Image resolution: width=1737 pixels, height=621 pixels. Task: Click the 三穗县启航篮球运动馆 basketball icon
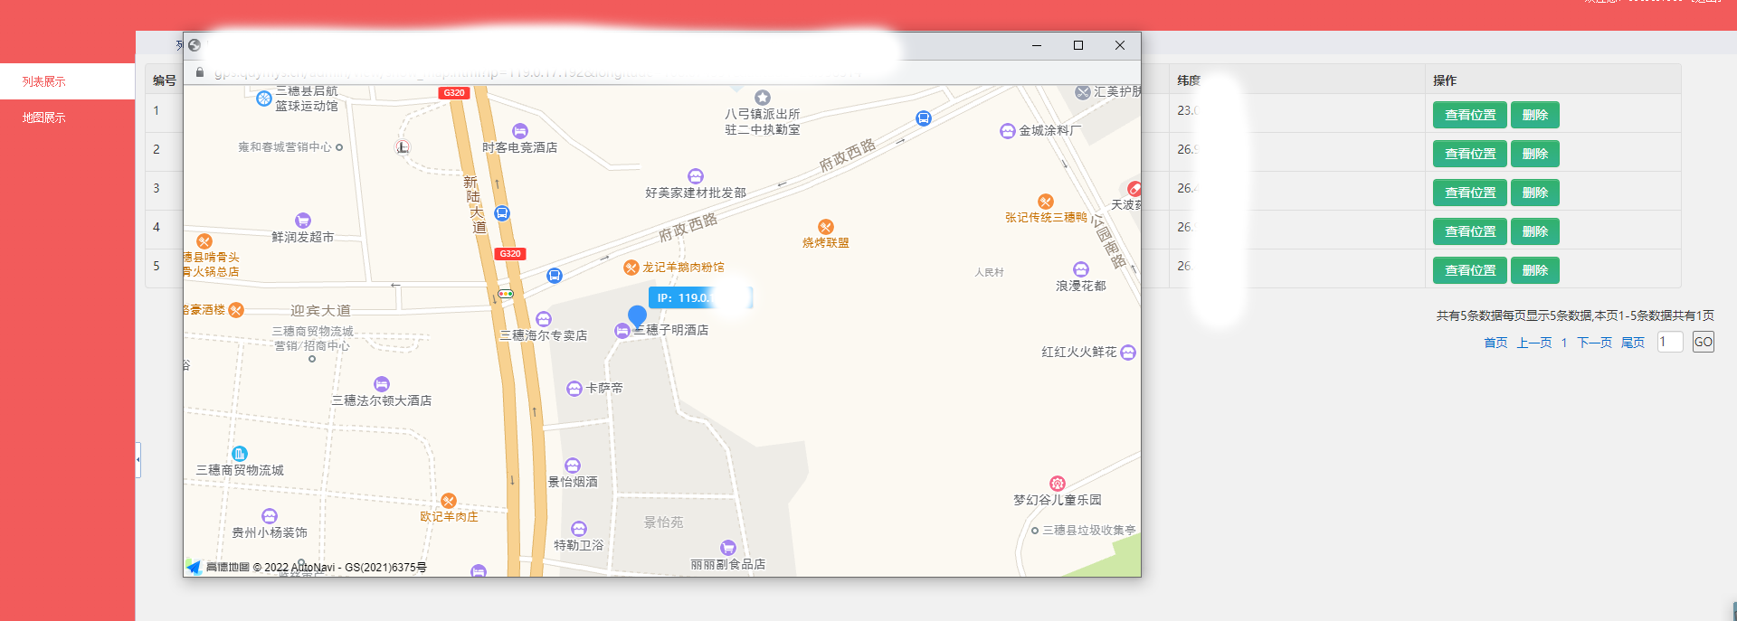(264, 99)
